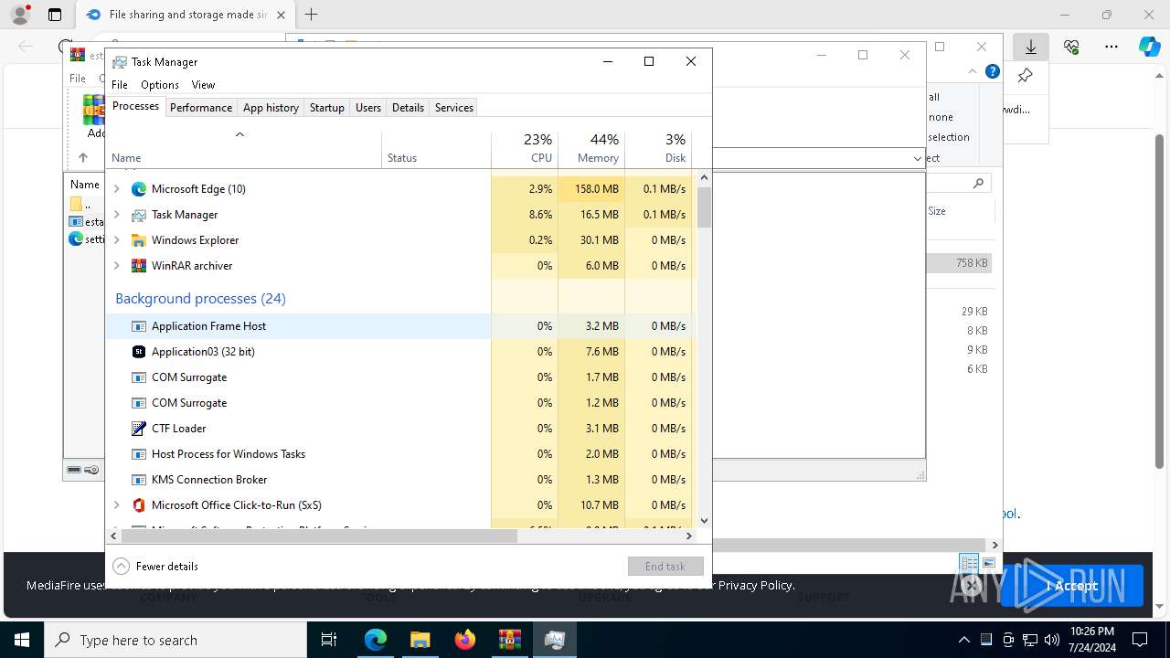1170x658 pixels.
Task: Expand Microsoft Office Click-to-Run (SxS) group
Action: point(116,505)
